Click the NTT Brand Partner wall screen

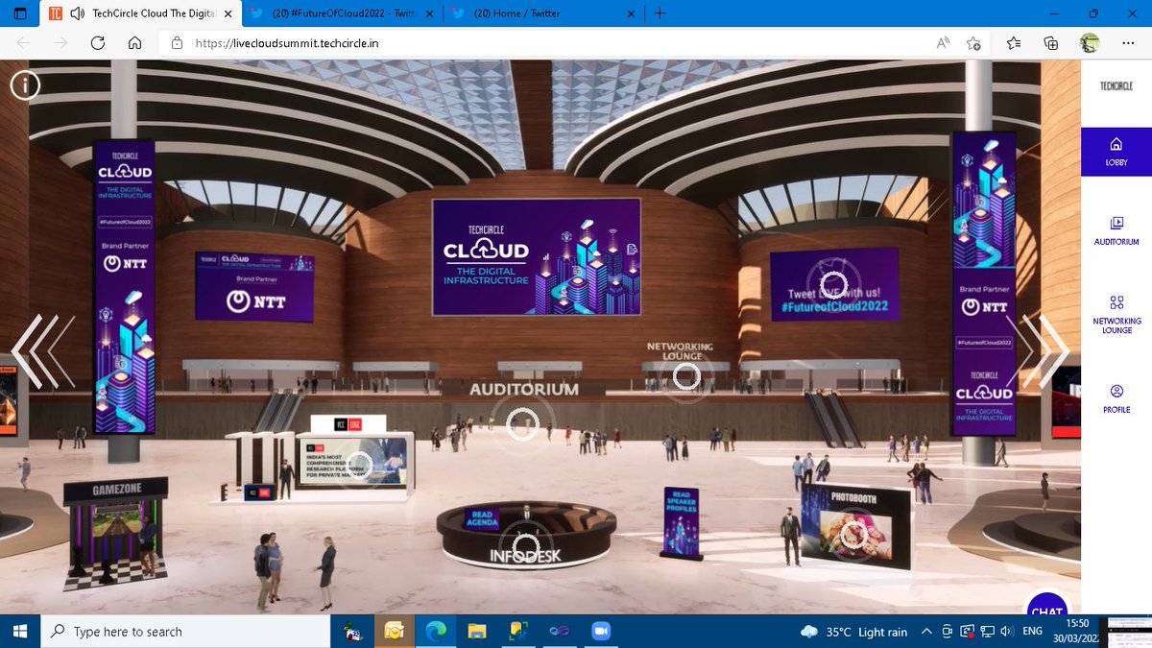pyautogui.click(x=254, y=286)
